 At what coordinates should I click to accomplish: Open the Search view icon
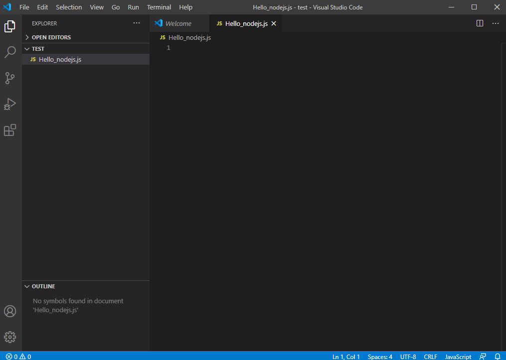point(10,52)
